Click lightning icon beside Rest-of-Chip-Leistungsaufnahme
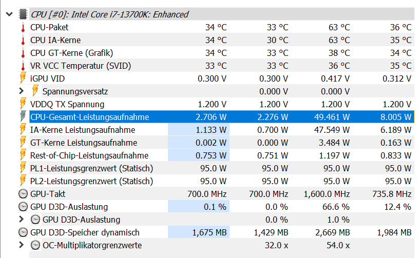 click(x=23, y=155)
